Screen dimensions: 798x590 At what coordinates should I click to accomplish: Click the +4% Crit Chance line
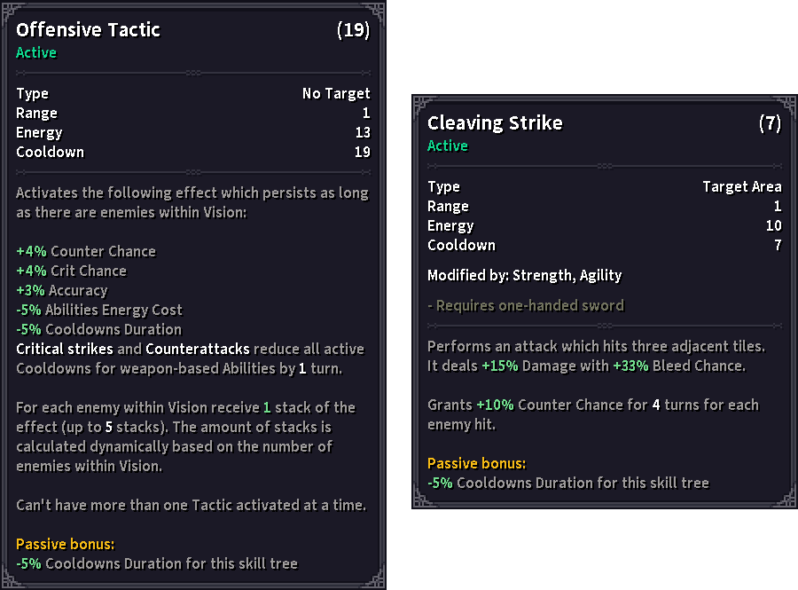click(71, 271)
